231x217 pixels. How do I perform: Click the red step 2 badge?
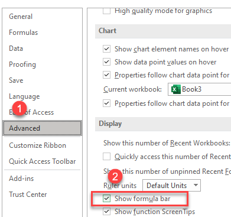pyautogui.click(x=115, y=176)
